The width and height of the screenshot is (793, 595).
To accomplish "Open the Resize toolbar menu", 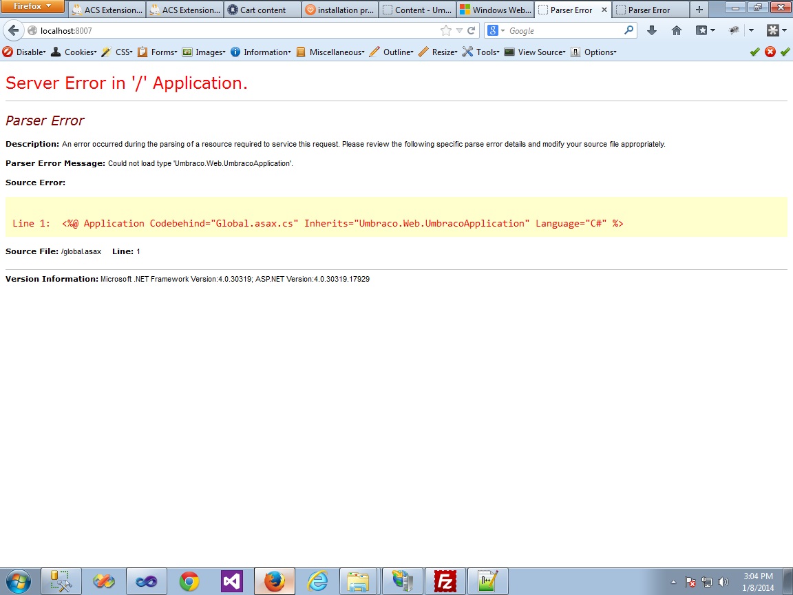I will pyautogui.click(x=438, y=52).
